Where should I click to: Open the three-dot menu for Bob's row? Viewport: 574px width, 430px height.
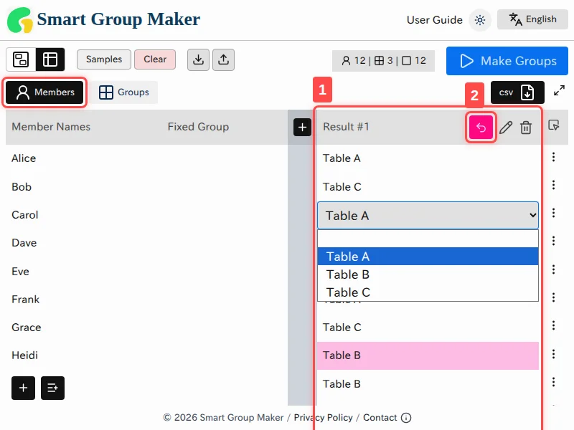(553, 185)
